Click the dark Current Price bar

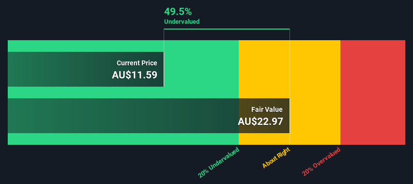pyautogui.click(x=86, y=69)
